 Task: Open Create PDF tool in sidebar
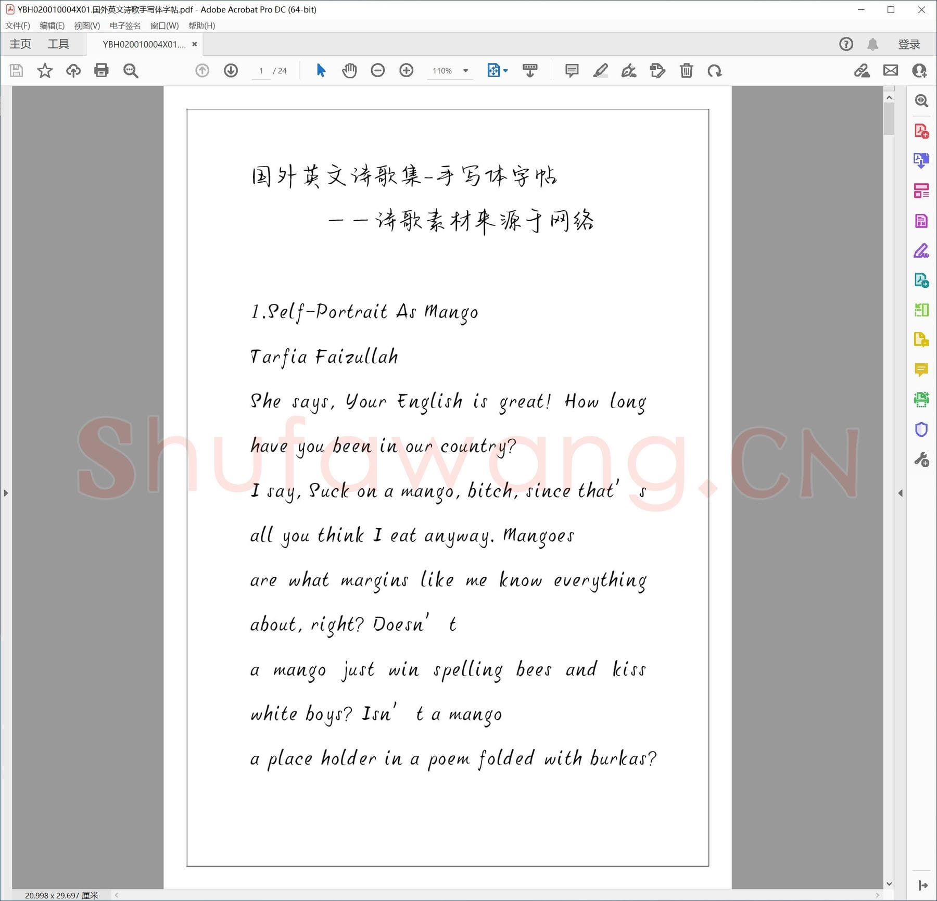click(921, 131)
